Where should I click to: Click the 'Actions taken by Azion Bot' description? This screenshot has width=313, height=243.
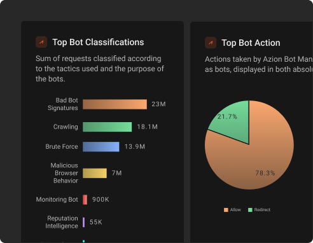tap(259, 64)
